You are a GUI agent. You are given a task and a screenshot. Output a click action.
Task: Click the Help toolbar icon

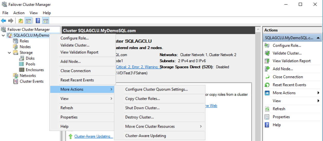pyautogui.click(x=38, y=21)
